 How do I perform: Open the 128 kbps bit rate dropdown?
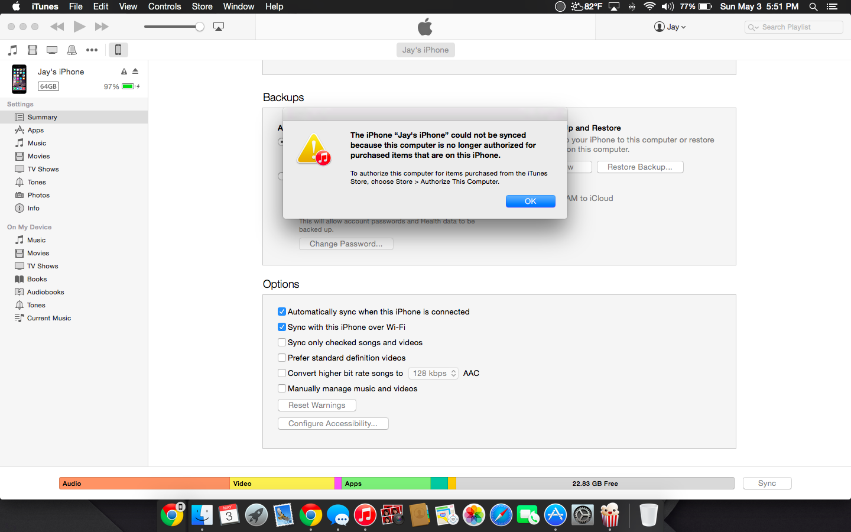(433, 373)
